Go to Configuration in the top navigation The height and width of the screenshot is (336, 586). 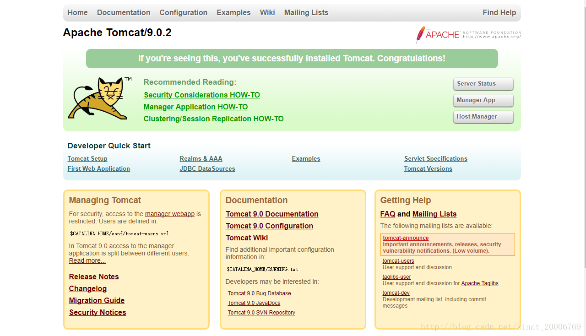tap(183, 13)
